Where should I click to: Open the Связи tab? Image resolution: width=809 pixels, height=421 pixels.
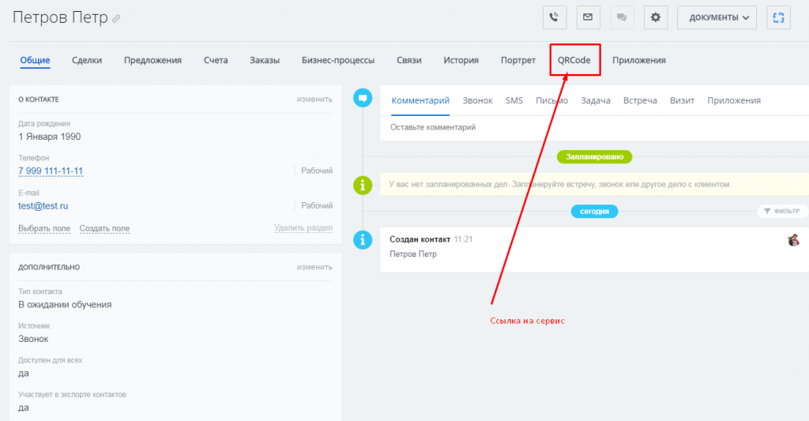pyautogui.click(x=409, y=60)
